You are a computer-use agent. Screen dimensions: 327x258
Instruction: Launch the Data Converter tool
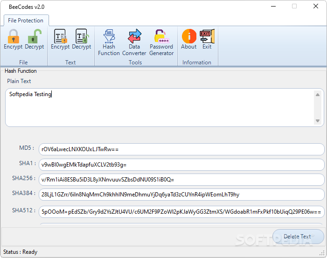coord(134,42)
